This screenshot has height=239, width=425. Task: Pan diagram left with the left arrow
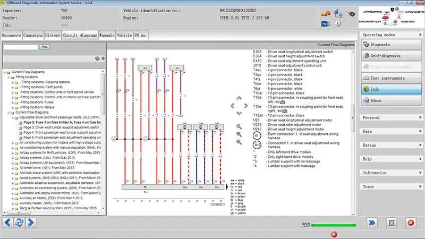[232, 106]
